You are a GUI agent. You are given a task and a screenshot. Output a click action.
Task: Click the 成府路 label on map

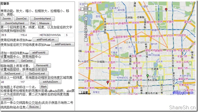click(129, 18)
